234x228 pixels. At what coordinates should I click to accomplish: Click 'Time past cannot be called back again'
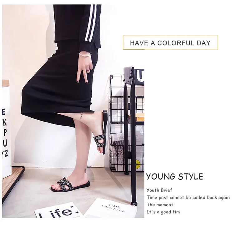pyautogui.click(x=188, y=197)
